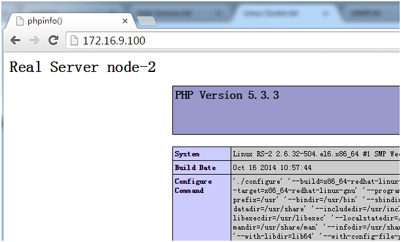Image resolution: width=401 pixels, height=242 pixels.
Task: Click the page icon in the address bar
Action: click(x=74, y=41)
